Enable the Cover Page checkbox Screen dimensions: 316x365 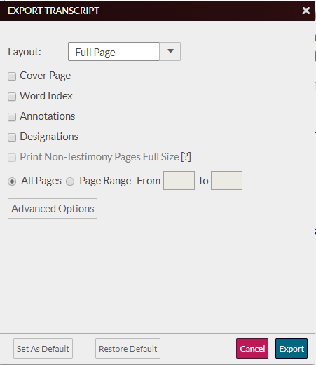coord(12,76)
